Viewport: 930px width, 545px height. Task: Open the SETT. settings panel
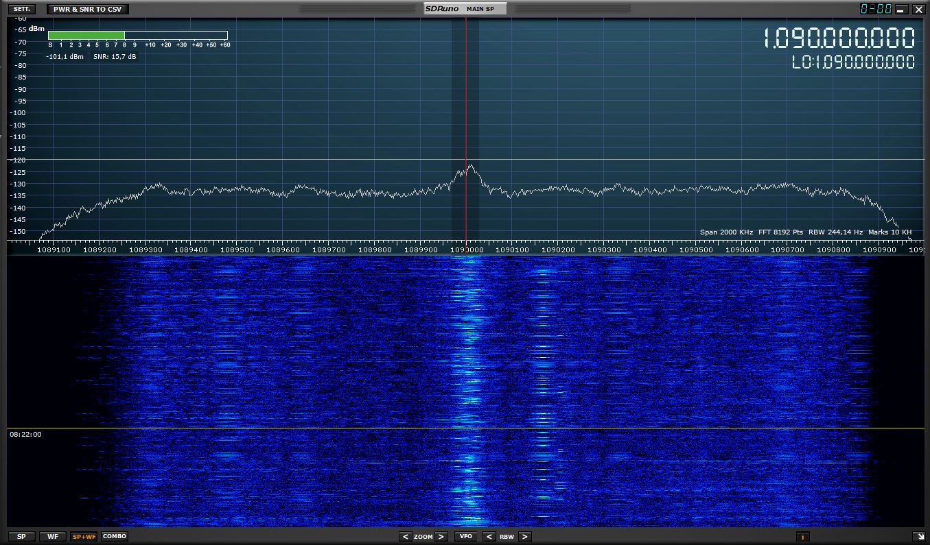pyautogui.click(x=21, y=10)
